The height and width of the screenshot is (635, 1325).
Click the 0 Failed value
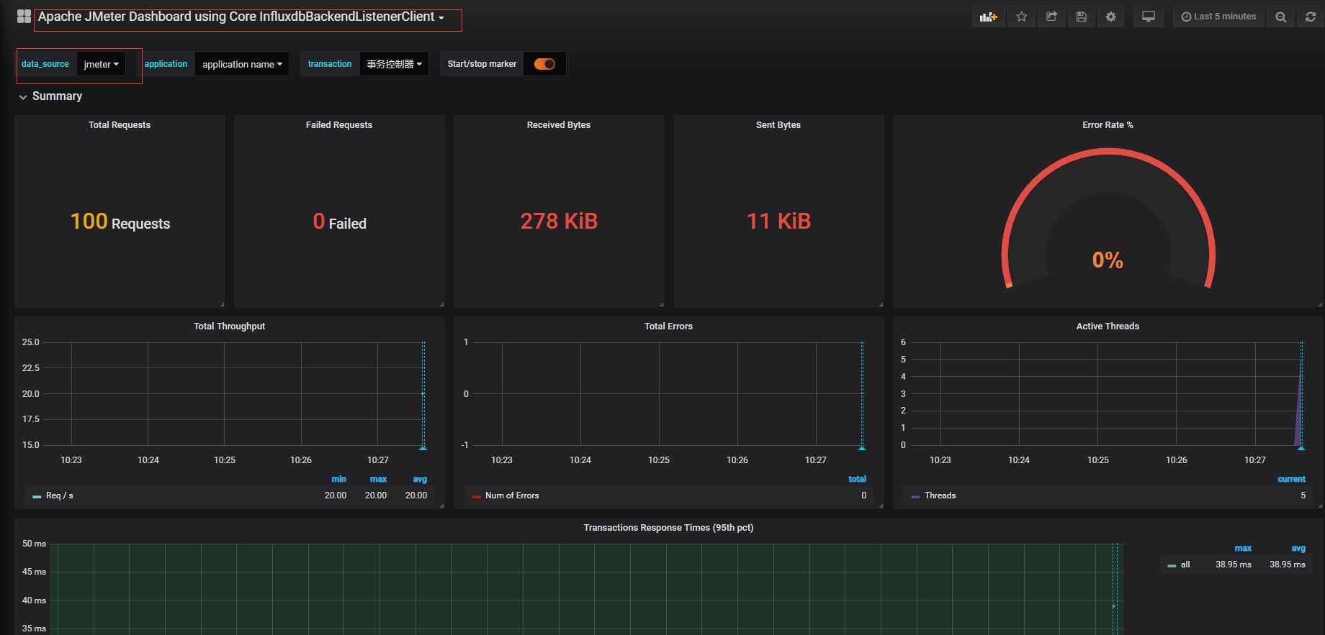tap(339, 221)
